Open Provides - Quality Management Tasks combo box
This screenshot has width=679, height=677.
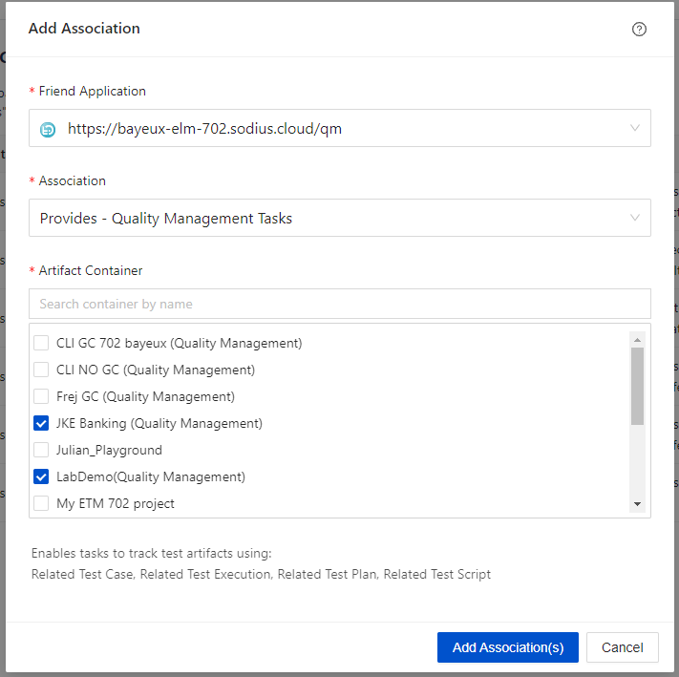point(340,218)
